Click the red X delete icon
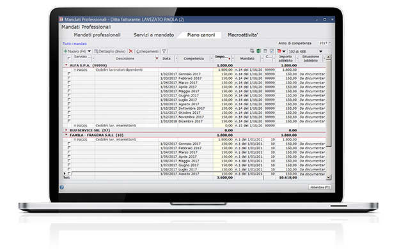Viewport: 399px width, 249px height. pos(131,51)
